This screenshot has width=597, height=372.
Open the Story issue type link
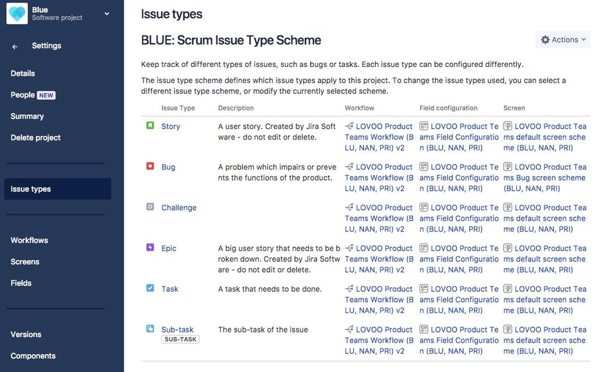click(170, 126)
